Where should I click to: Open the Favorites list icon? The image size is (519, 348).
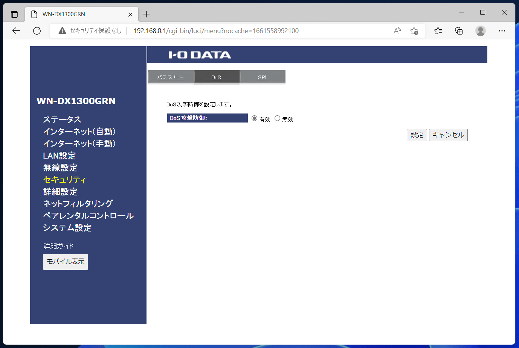[438, 31]
